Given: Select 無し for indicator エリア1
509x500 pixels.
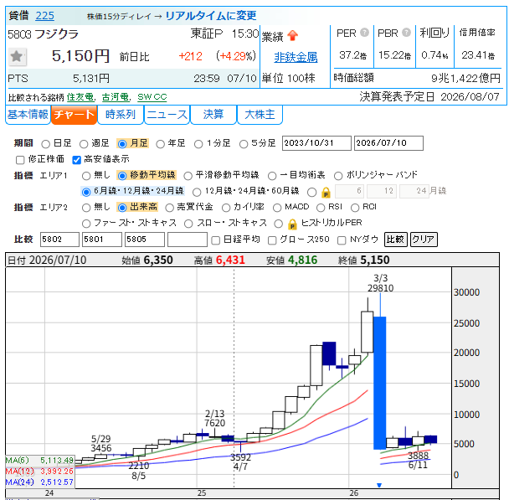Looking at the screenshot, I should [x=86, y=176].
